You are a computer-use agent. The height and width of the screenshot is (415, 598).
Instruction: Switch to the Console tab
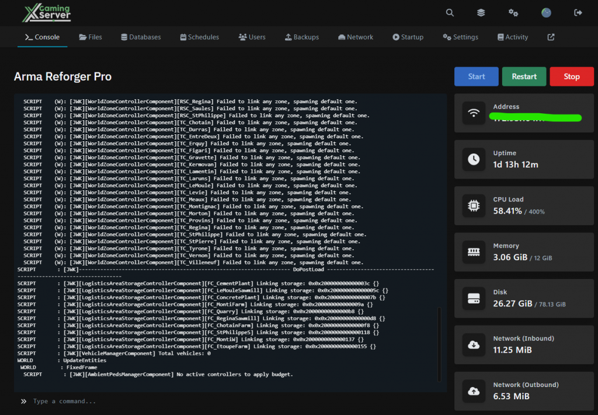click(42, 37)
